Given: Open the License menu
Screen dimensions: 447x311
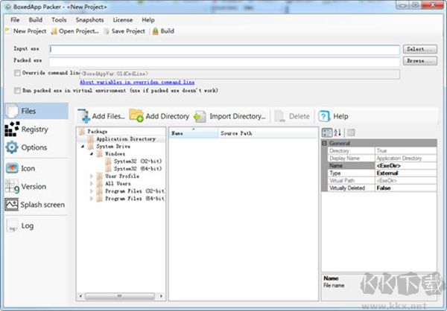Looking at the screenshot, I should 123,20.
